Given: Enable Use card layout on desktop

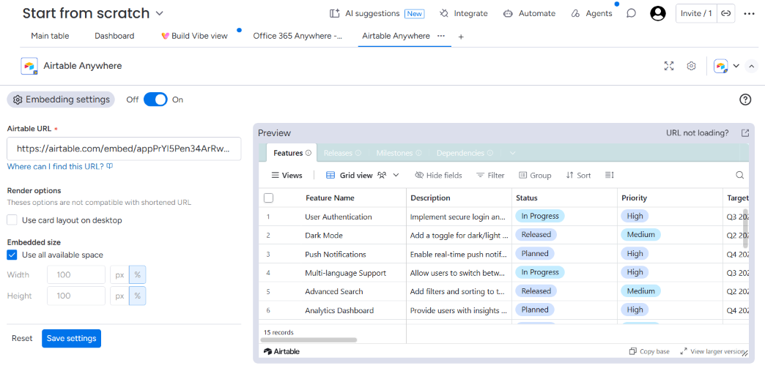Looking at the screenshot, I should point(12,220).
